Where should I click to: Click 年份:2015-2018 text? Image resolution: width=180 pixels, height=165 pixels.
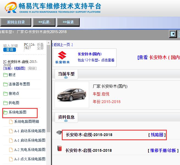(107, 102)
